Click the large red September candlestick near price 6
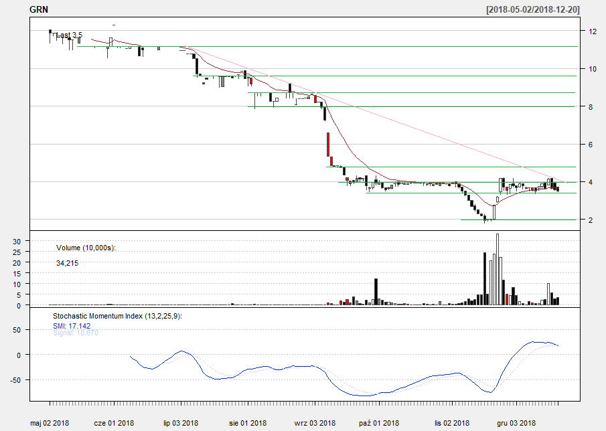This screenshot has height=431, width=606. pos(328,145)
